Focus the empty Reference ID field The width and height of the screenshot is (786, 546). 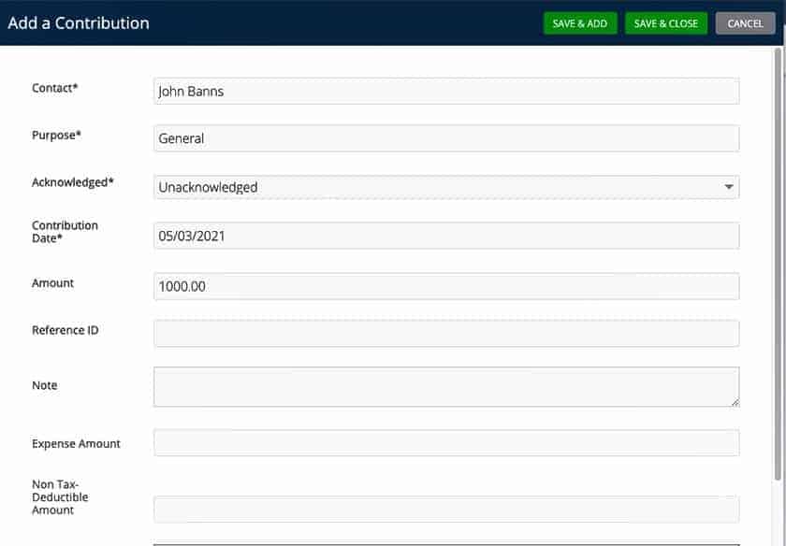coord(445,334)
